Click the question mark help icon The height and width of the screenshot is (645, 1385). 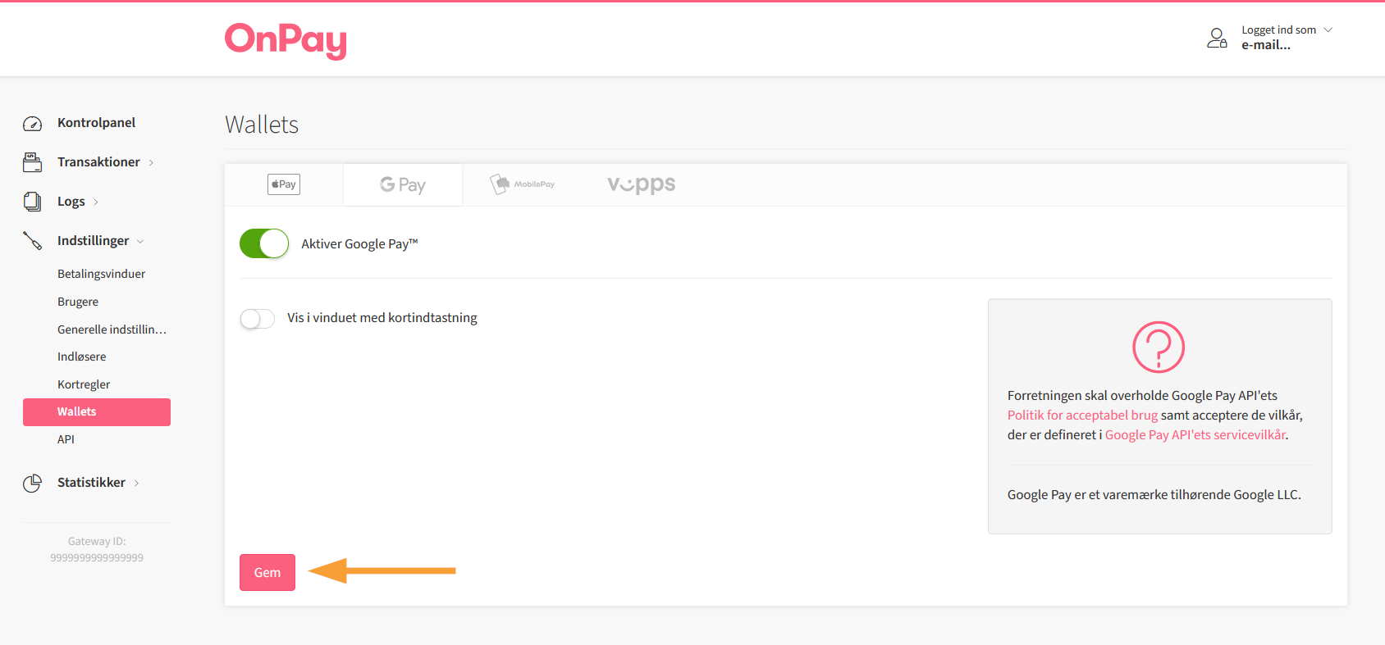tap(1159, 347)
